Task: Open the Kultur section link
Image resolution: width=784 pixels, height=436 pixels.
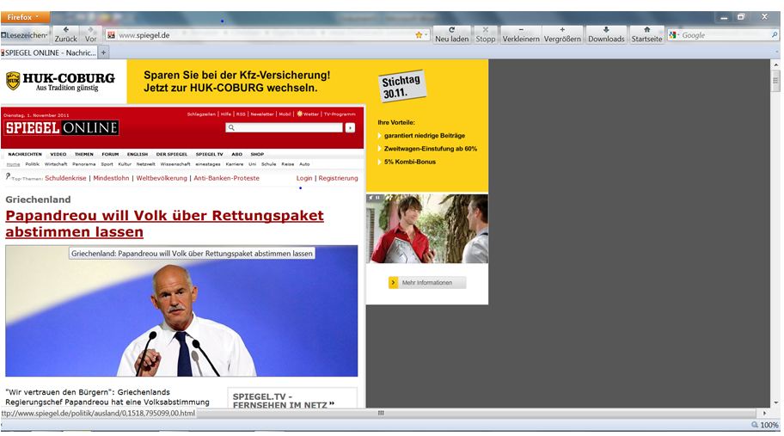Action: [x=125, y=164]
